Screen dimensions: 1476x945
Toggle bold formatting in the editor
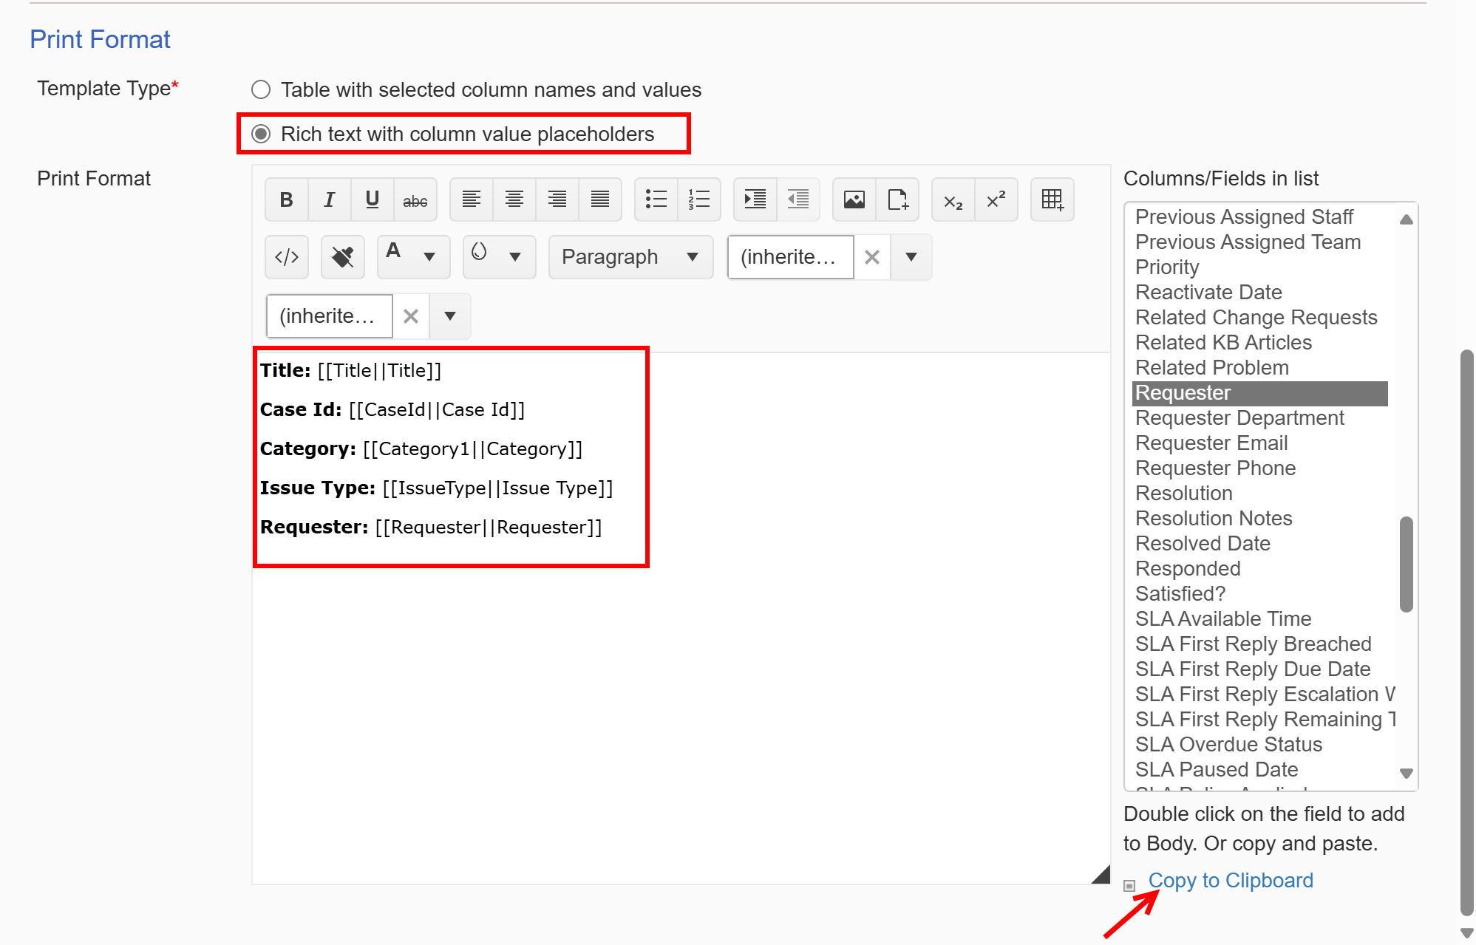coord(287,199)
